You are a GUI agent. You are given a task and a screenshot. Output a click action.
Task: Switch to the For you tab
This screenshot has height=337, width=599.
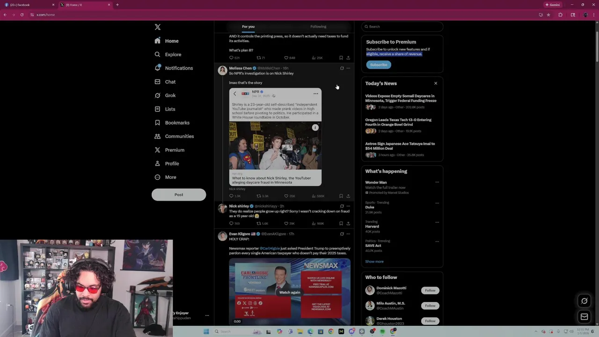point(248,27)
